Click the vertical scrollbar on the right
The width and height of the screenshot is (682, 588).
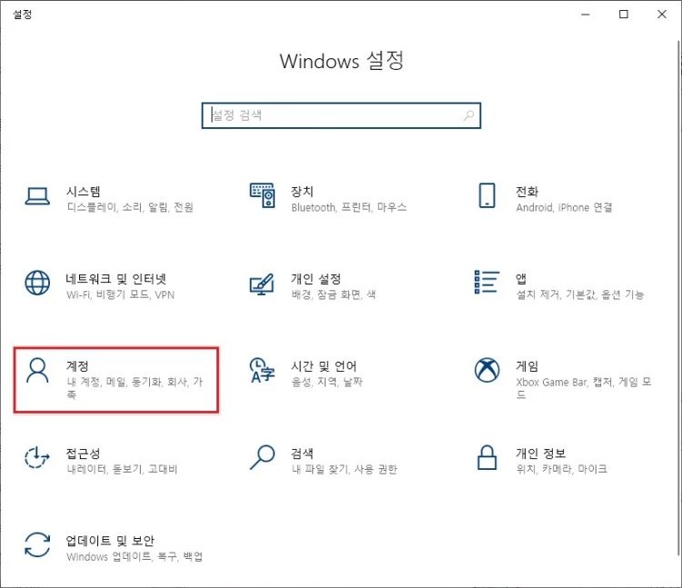(678, 298)
